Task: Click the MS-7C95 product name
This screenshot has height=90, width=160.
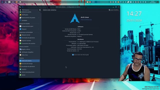Action: 79,49
